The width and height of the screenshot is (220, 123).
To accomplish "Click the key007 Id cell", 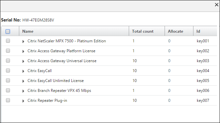I will click(203, 101).
